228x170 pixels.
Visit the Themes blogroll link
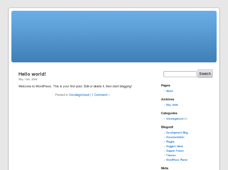(x=171, y=155)
